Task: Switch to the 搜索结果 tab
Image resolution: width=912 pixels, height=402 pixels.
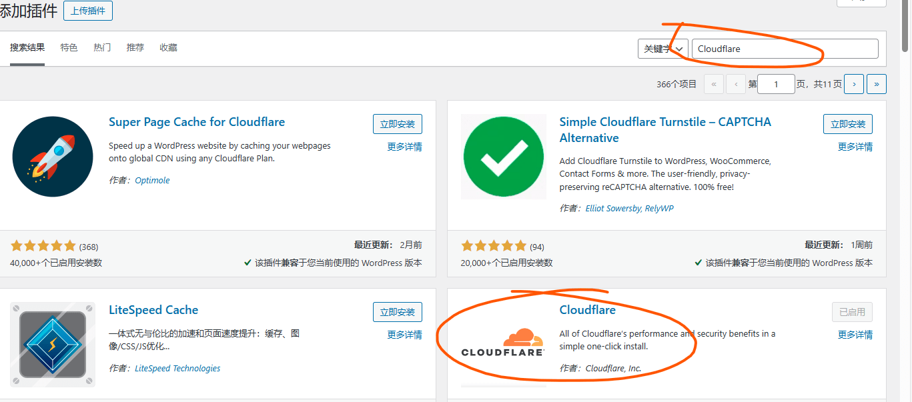Action: (x=27, y=47)
